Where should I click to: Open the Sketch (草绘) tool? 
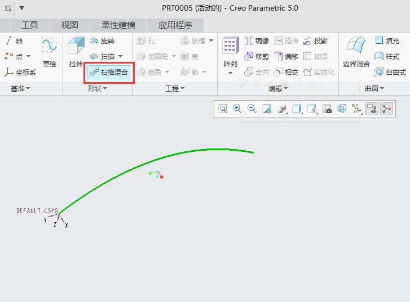(50, 52)
